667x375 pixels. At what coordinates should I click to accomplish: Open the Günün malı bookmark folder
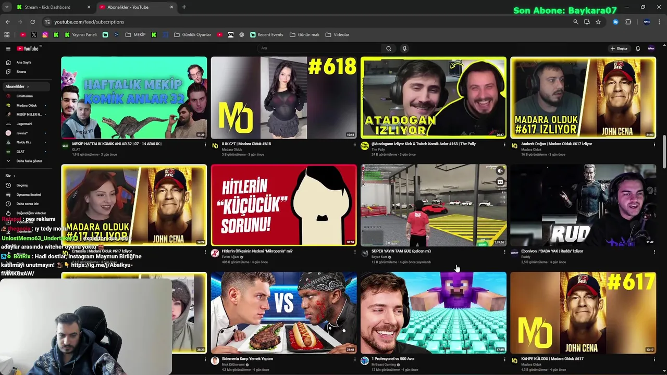tap(304, 35)
